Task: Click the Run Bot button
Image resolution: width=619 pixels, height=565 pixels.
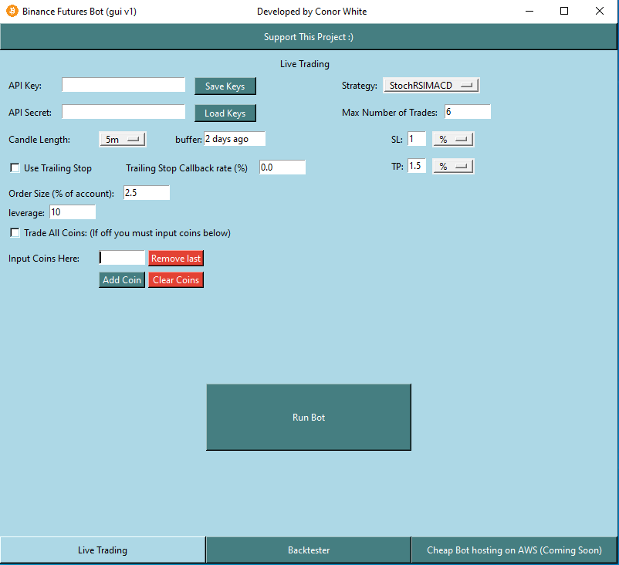Action: pos(308,417)
